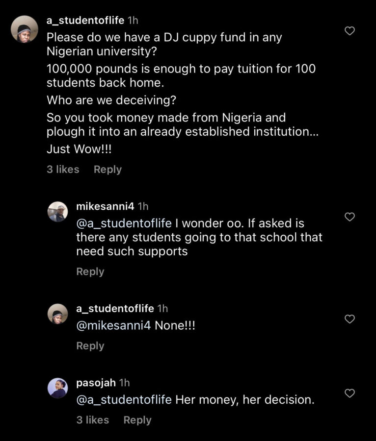The height and width of the screenshot is (441, 376).
Task: Reply to the DJ cuppy fund comment
Action: click(107, 170)
